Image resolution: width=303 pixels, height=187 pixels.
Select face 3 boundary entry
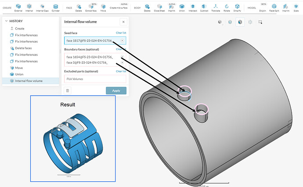pos(87,63)
